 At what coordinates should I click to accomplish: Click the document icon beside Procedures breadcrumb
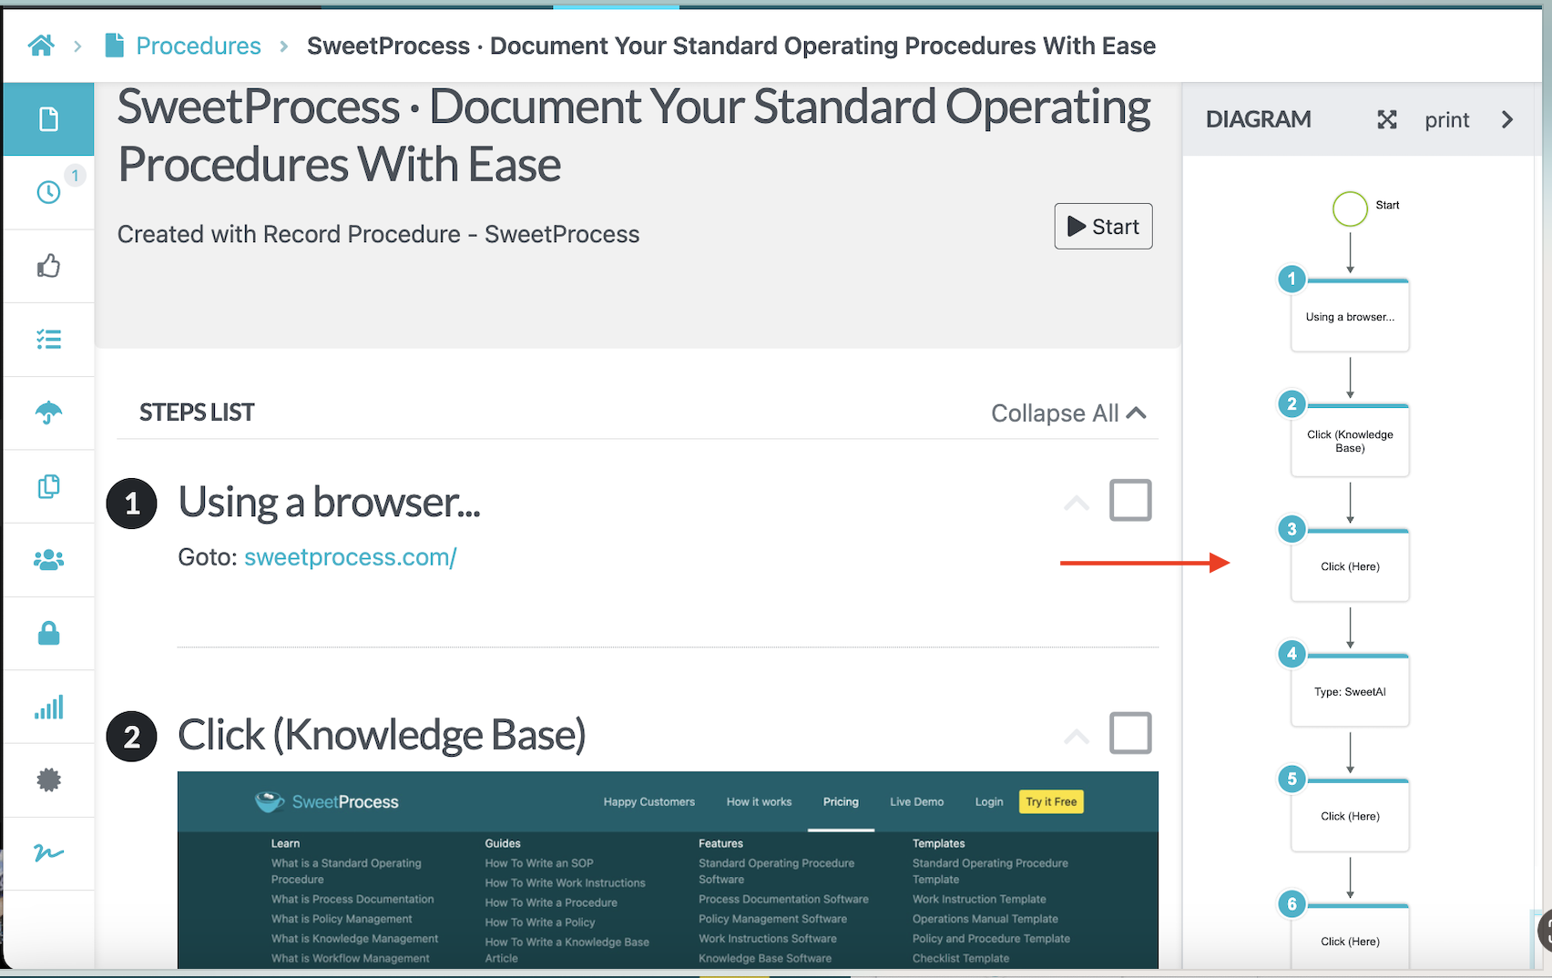[114, 45]
